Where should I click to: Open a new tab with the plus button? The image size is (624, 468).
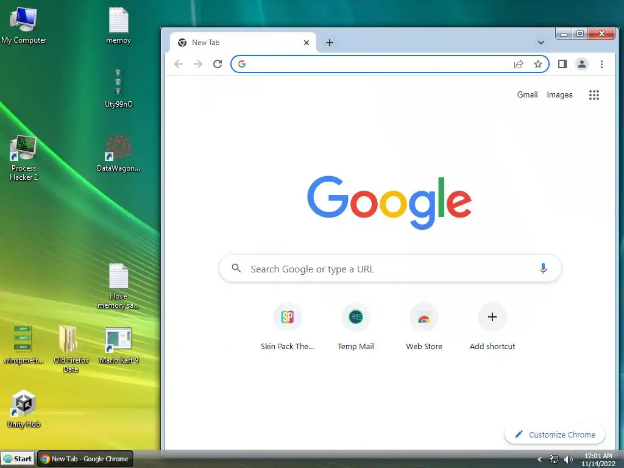point(330,43)
